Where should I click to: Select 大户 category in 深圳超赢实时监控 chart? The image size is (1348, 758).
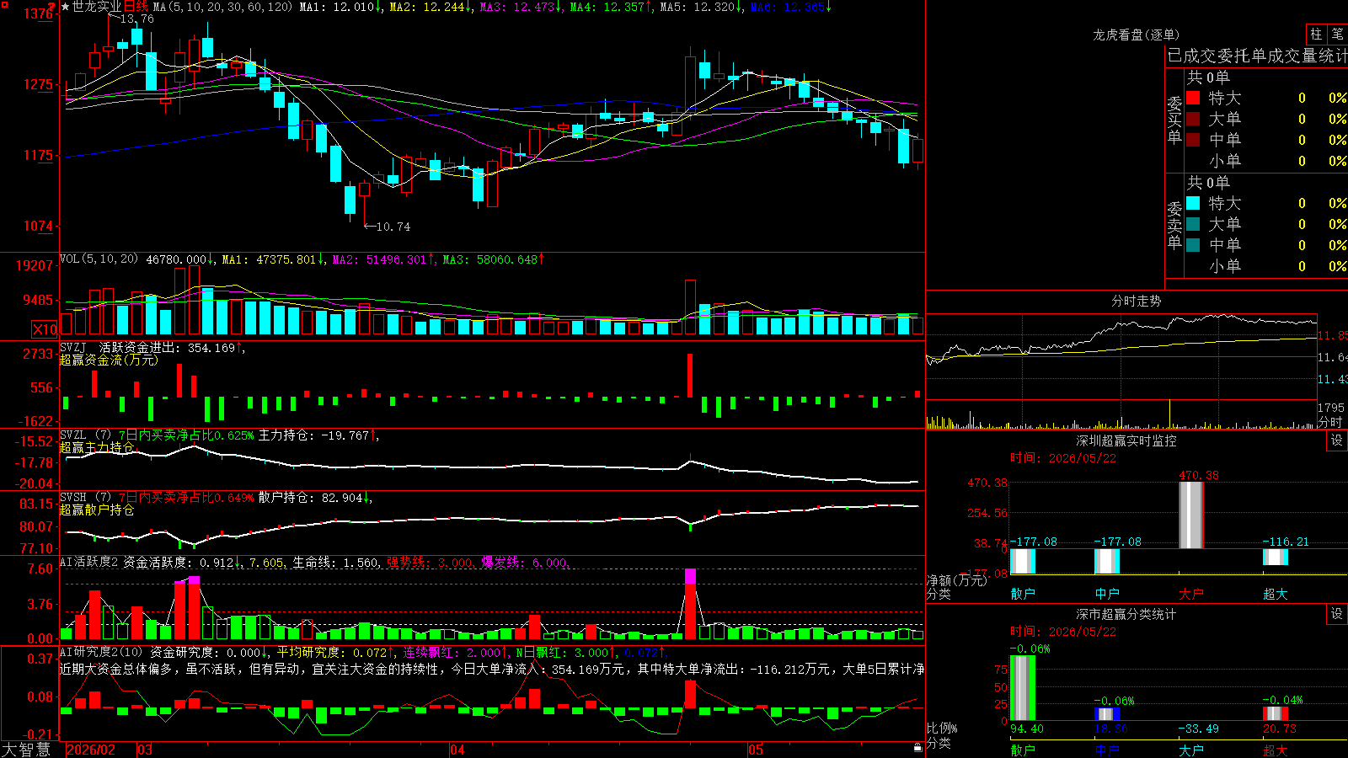point(1191,594)
